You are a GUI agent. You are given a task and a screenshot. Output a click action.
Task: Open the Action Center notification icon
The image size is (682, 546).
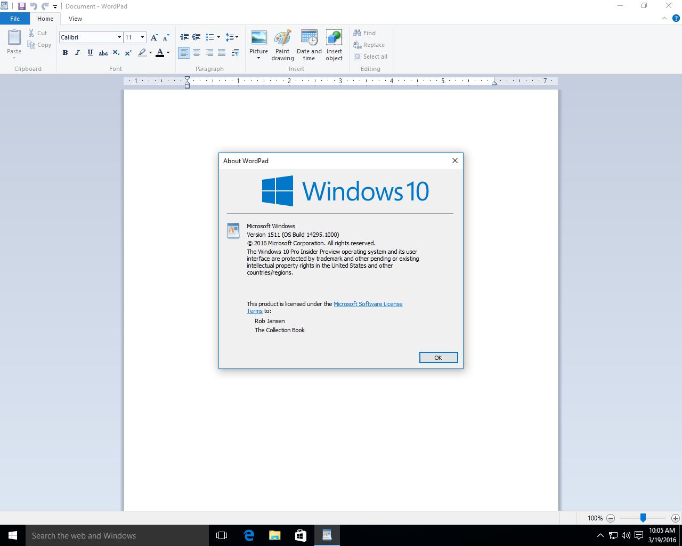[x=639, y=535]
